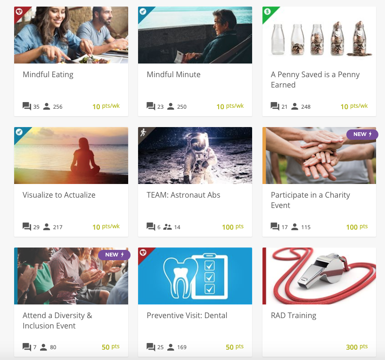Click the team members icon on Astronaut Abs card

pos(167,227)
